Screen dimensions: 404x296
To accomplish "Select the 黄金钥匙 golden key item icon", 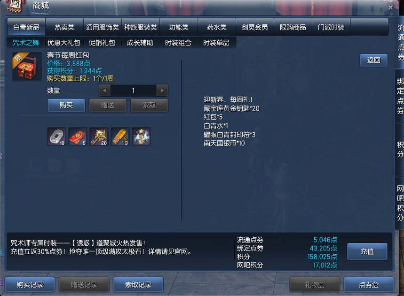I will click(99, 137).
